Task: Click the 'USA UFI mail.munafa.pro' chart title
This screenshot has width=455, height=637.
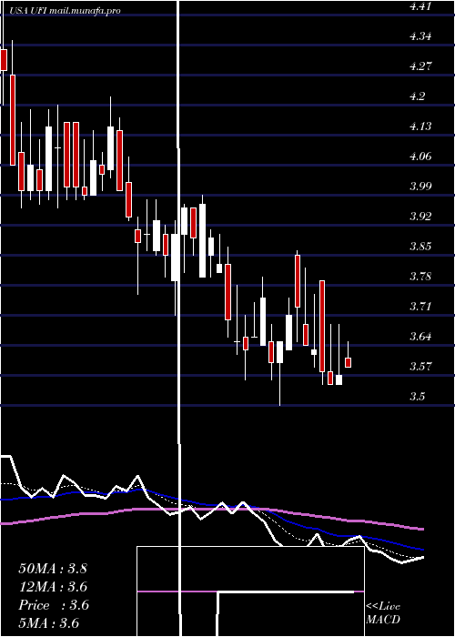Action: 65,11
